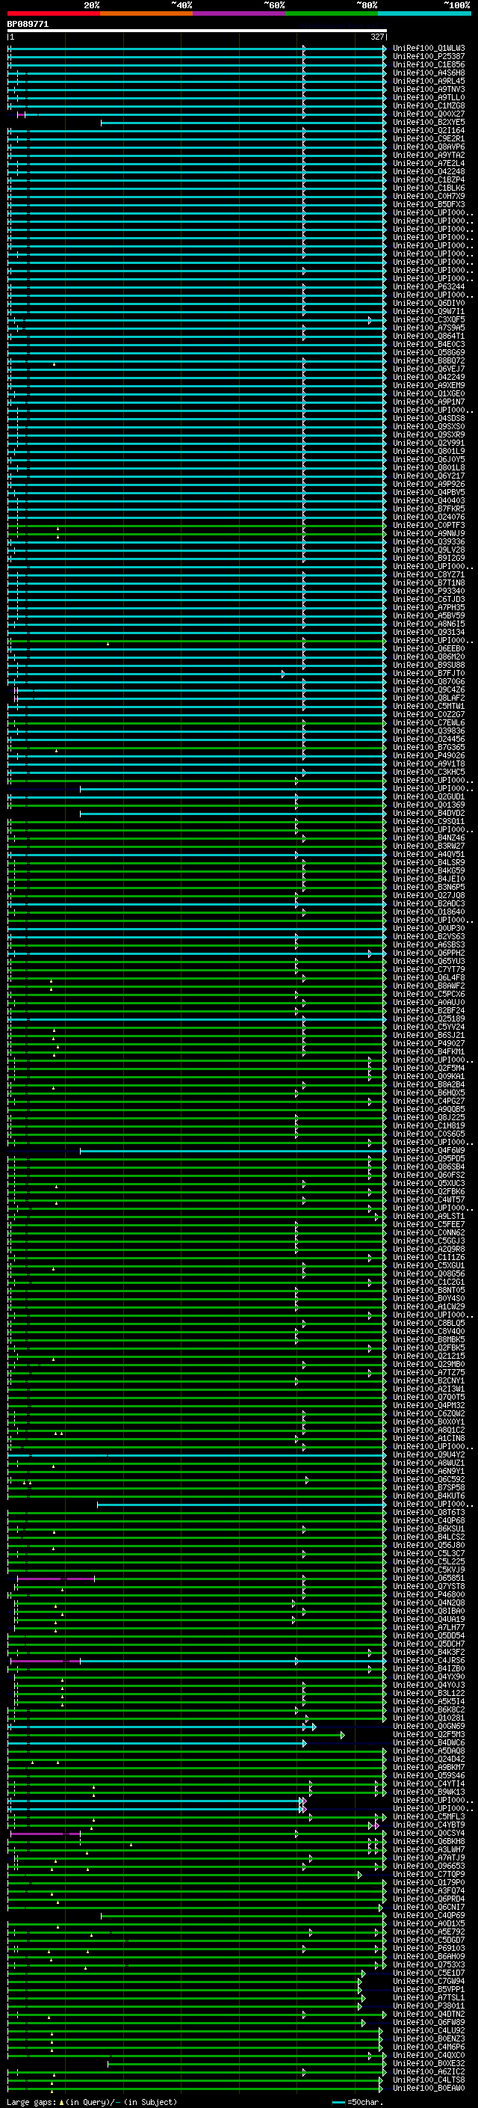Select hit UniRef100_C6TJD3
Image resolution: width=478 pixels, height=2108 pixels.
(428, 600)
